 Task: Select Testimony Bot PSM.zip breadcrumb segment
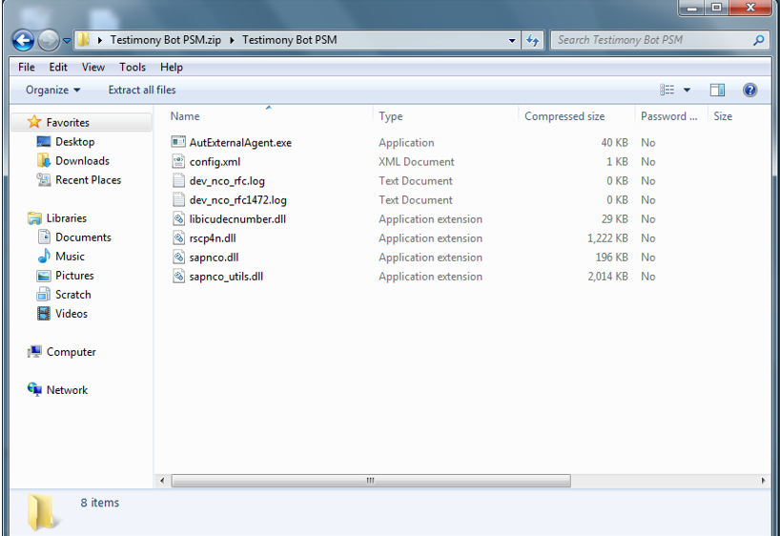165,40
